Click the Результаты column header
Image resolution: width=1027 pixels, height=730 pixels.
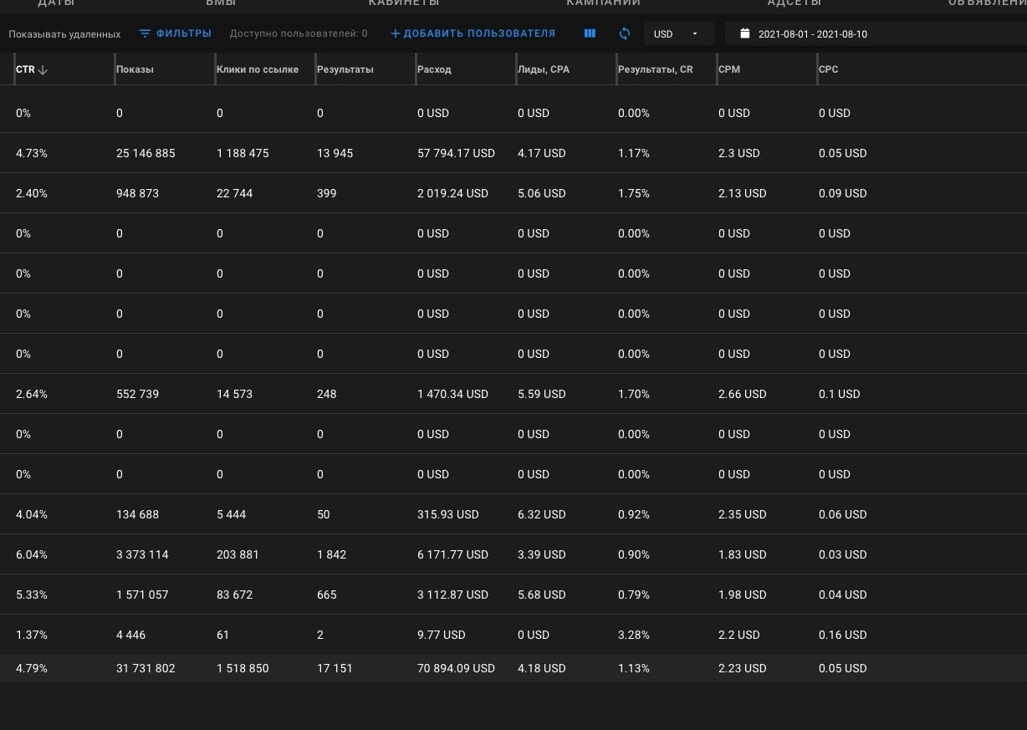(x=345, y=69)
